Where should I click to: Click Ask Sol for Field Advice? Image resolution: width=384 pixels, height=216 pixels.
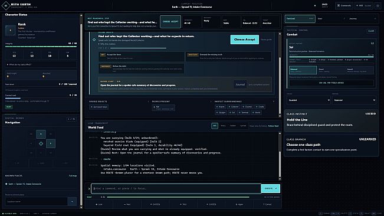pos(332,83)
